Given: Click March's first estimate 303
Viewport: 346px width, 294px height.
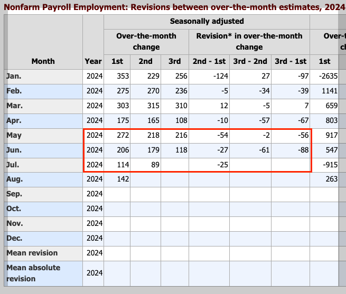Looking at the screenshot, I should [123, 106].
